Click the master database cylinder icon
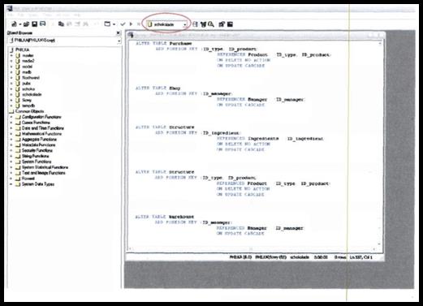Screen dimensions: 423x306 click(18, 55)
